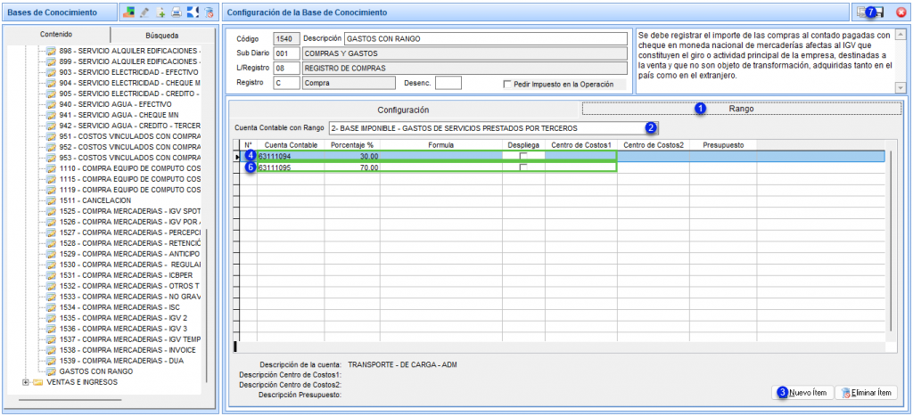Viewport: 913px width, 416px height.
Task: Select 1538 - COMPRA MERCADERIAS - INVOICE
Action: point(127,350)
